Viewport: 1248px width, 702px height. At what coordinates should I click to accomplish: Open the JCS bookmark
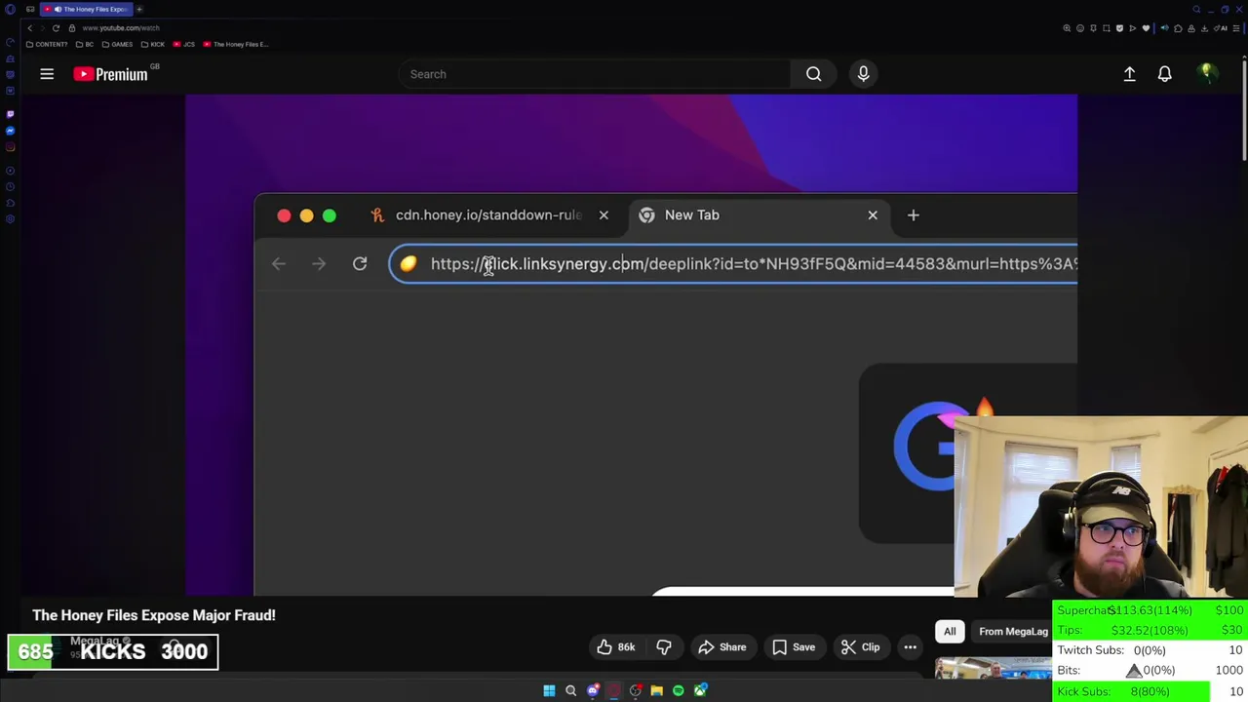(x=183, y=44)
